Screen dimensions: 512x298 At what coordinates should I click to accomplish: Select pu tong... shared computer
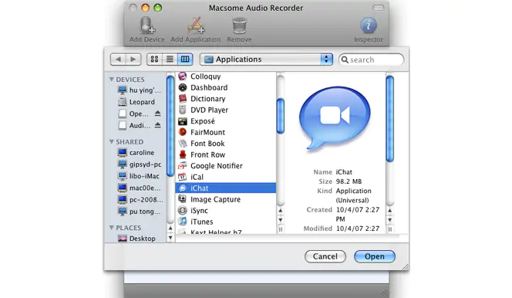140,212
